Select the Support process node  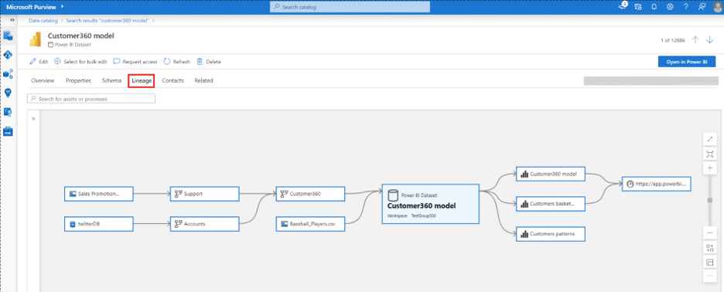pos(204,194)
